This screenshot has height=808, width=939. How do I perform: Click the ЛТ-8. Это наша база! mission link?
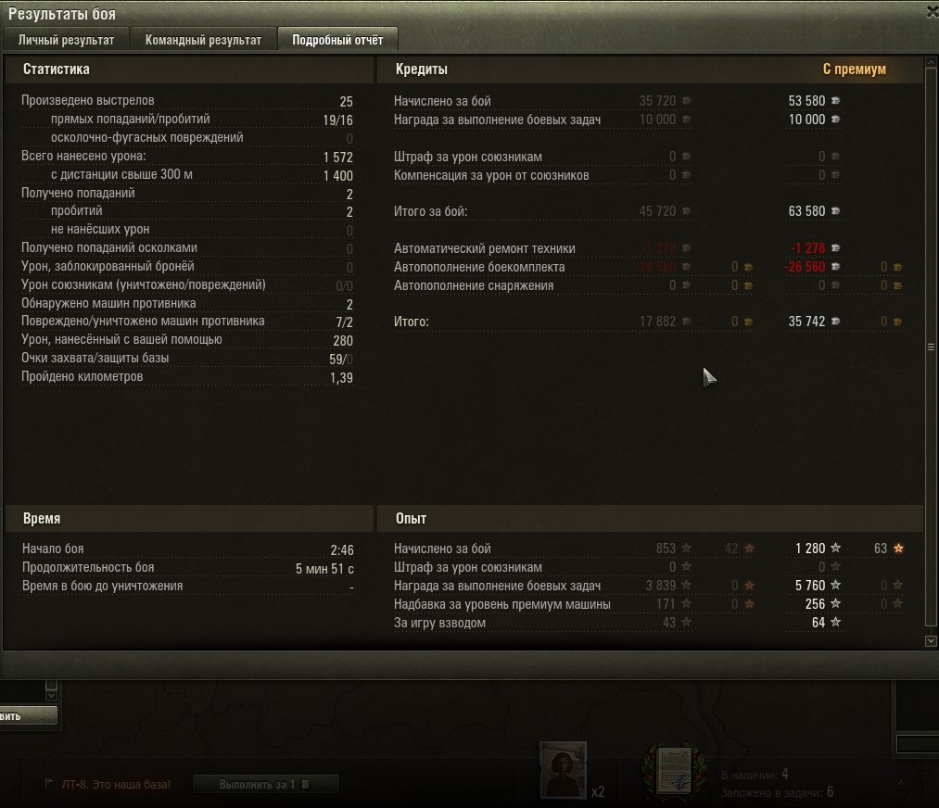(116, 784)
